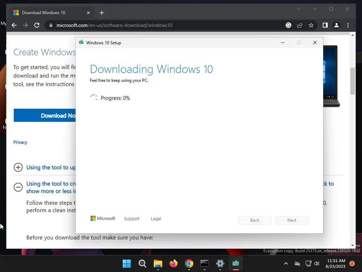Click the address bar URL
362x272 pixels.
click(x=115, y=25)
